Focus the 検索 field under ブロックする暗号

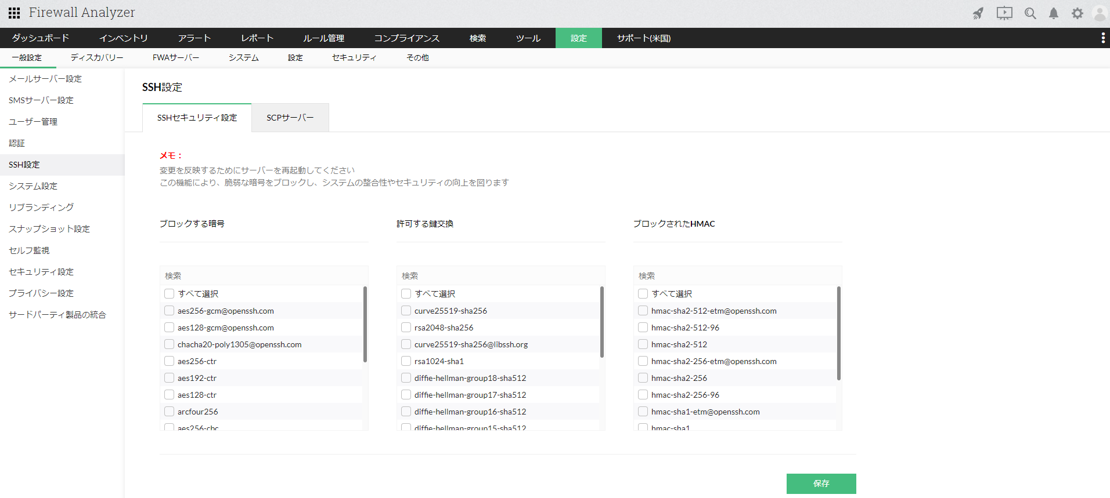[x=264, y=276]
